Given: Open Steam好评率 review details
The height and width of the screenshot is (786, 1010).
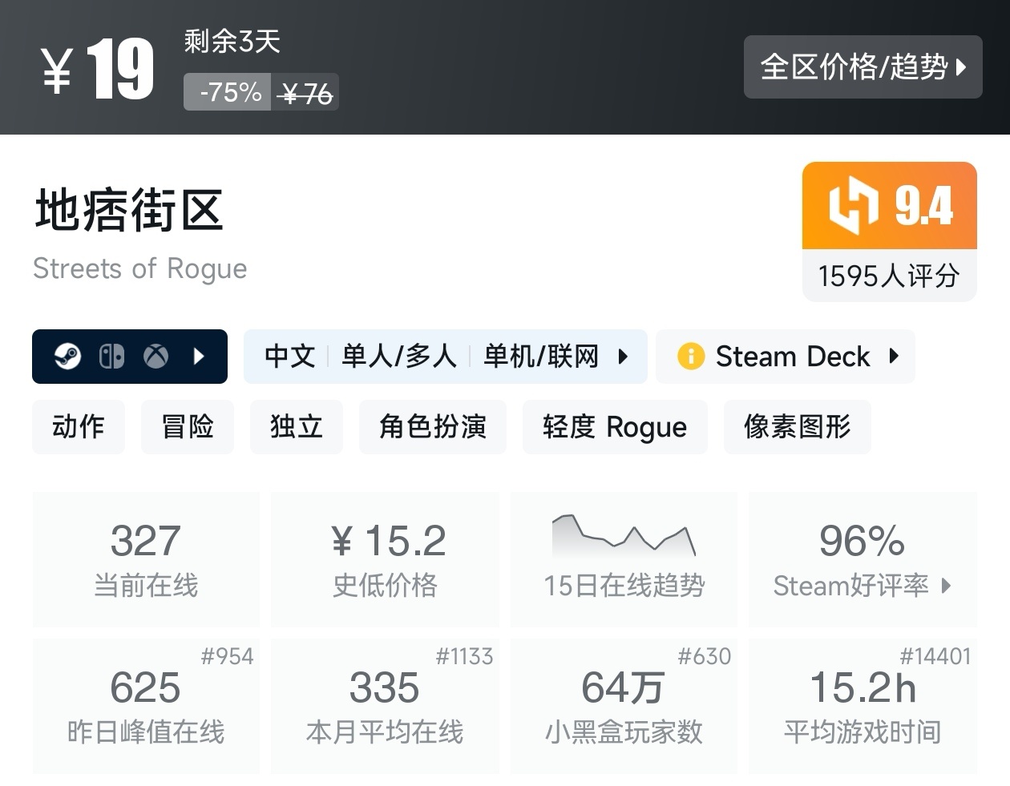Looking at the screenshot, I should (863, 559).
